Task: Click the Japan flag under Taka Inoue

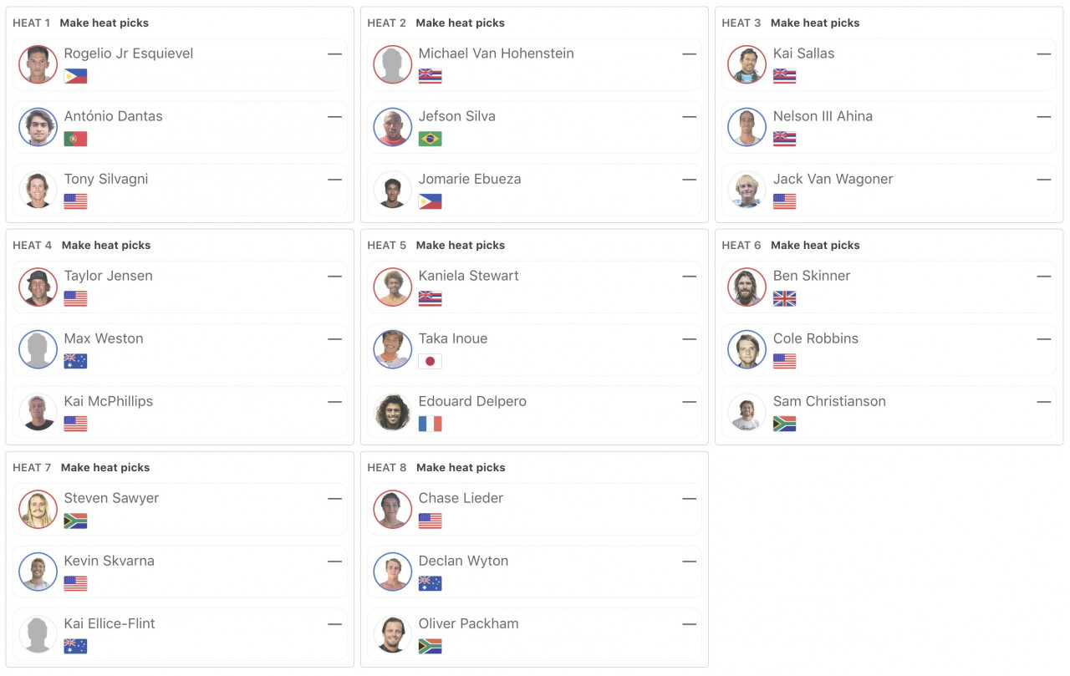Action: (x=430, y=361)
